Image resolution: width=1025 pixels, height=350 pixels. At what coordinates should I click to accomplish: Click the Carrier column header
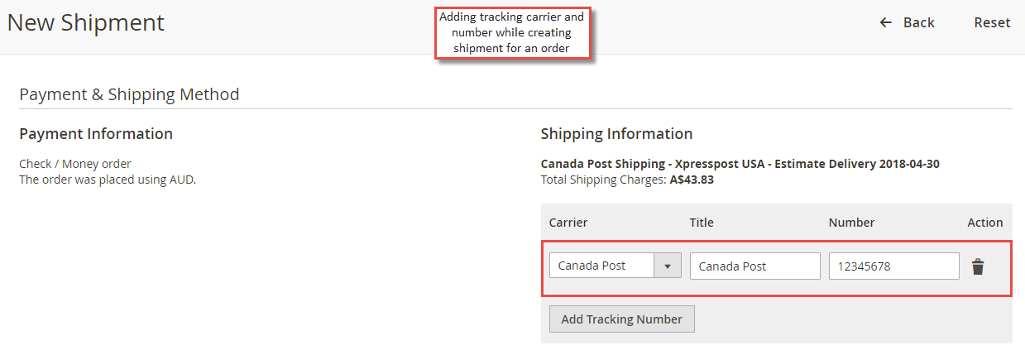568,223
